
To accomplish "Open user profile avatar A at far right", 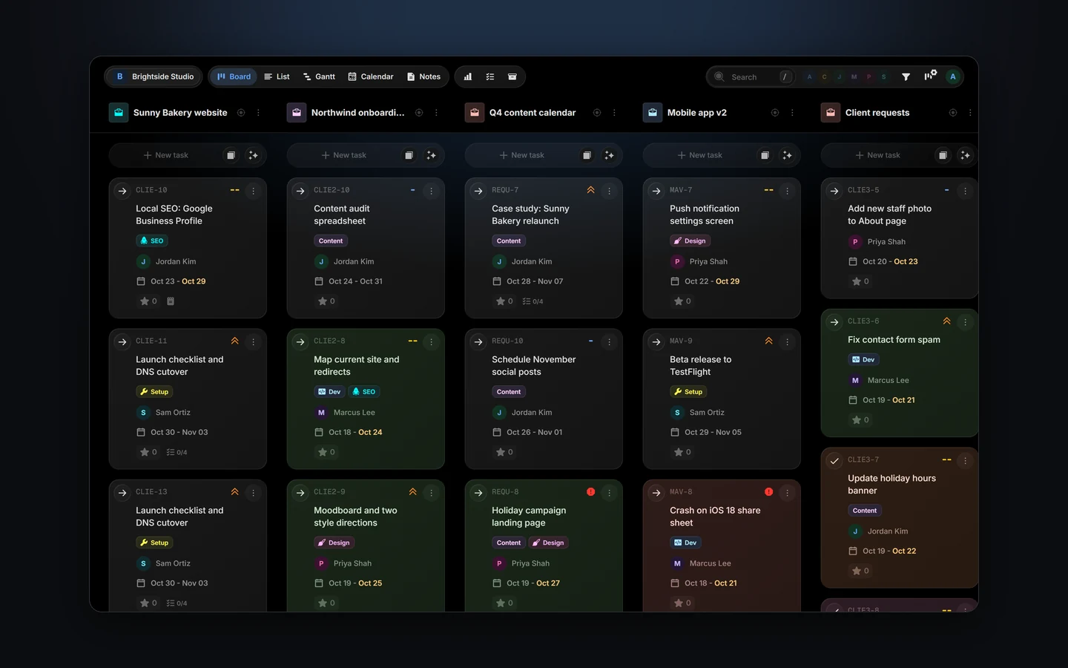I will tap(953, 76).
